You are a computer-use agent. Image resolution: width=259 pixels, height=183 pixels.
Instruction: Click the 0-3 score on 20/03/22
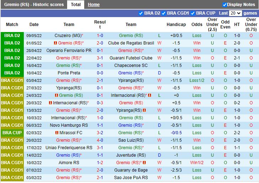[100, 103]
